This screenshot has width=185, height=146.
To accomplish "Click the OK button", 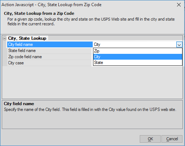I will (150, 139).
